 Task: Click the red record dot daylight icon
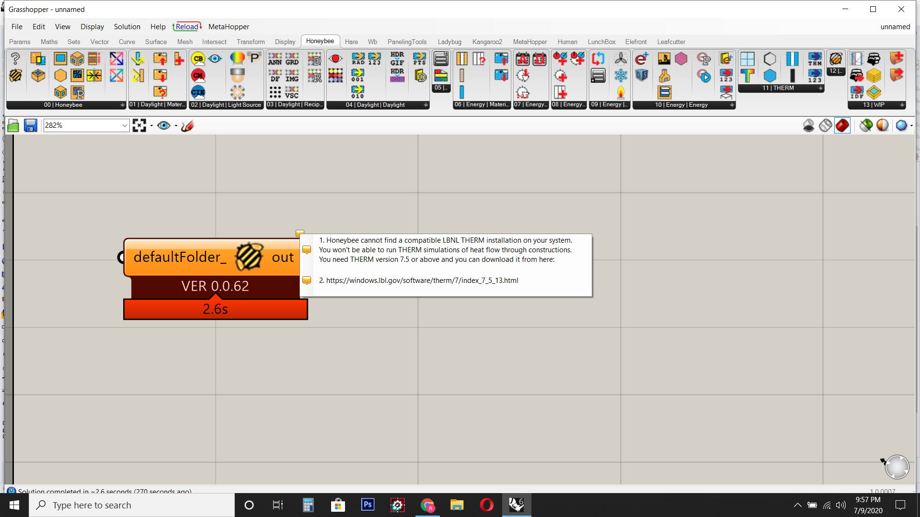335,59
